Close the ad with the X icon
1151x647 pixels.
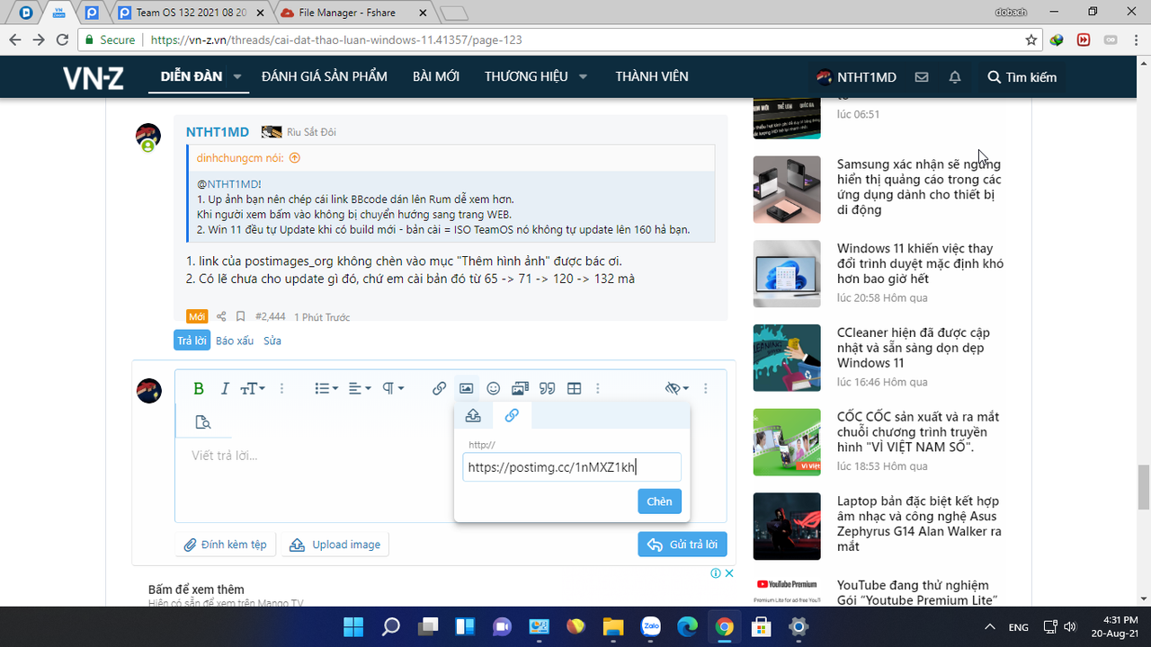tap(729, 573)
